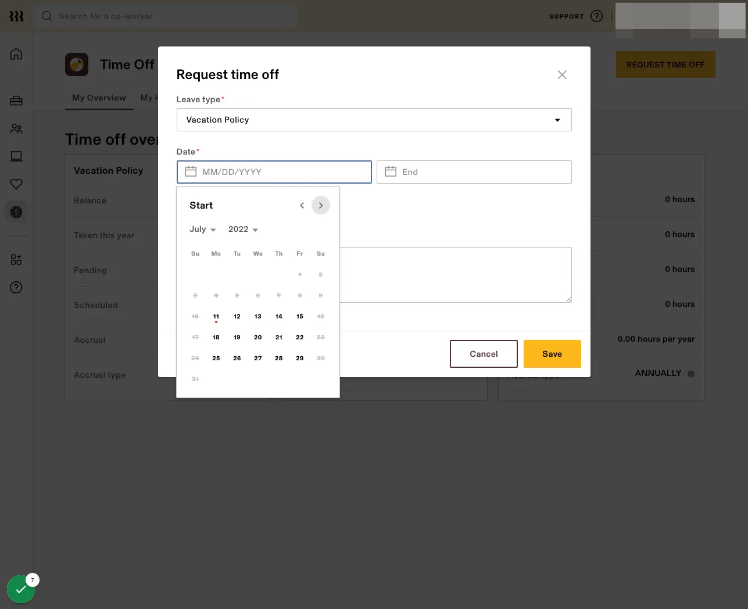Click the ANNUALLY accrual type value

[658, 373]
